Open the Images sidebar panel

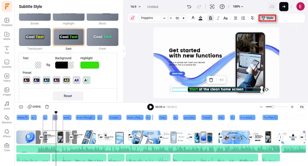pos(7,92)
